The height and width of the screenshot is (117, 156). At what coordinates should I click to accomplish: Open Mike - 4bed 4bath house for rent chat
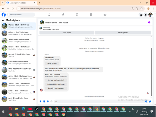point(18,70)
